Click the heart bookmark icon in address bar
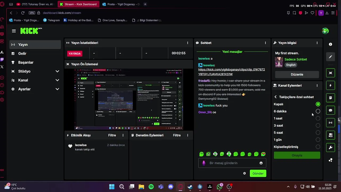This screenshot has height=192, width=341. 312,13
